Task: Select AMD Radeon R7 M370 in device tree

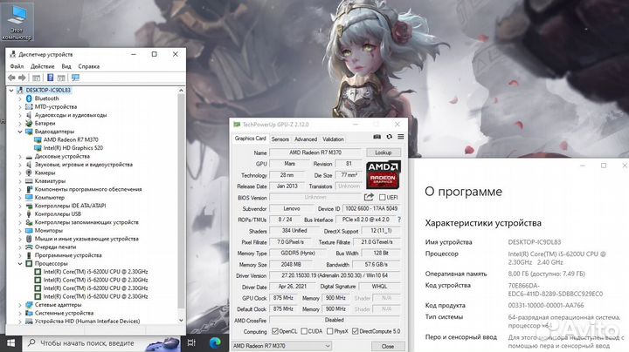Action: point(71,139)
